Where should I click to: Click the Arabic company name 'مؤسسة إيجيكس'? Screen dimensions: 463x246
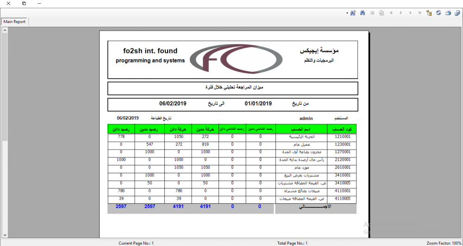(319, 51)
